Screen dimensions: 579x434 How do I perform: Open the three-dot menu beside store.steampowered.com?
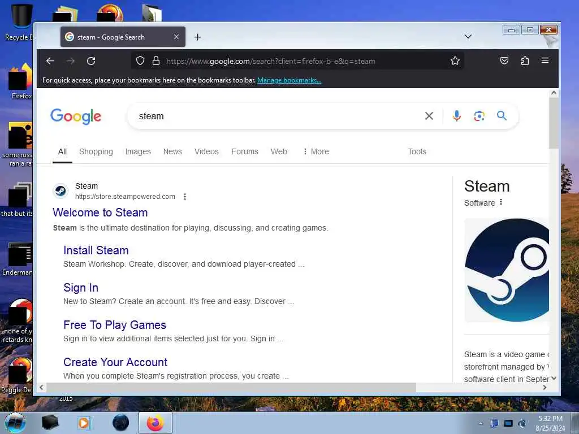pos(185,197)
